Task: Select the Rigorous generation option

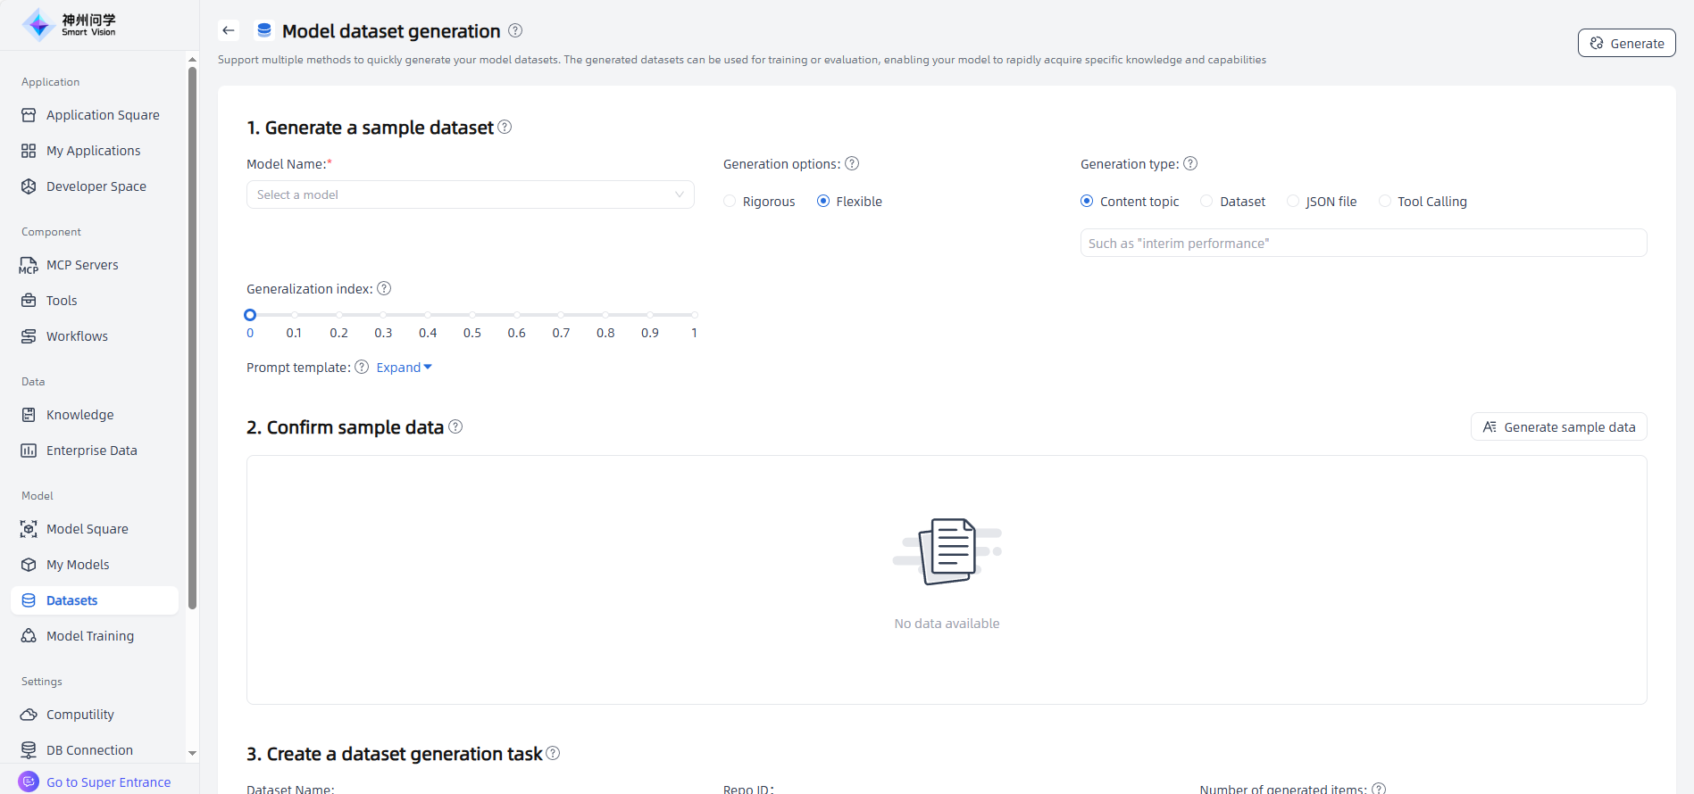Action: coord(730,202)
